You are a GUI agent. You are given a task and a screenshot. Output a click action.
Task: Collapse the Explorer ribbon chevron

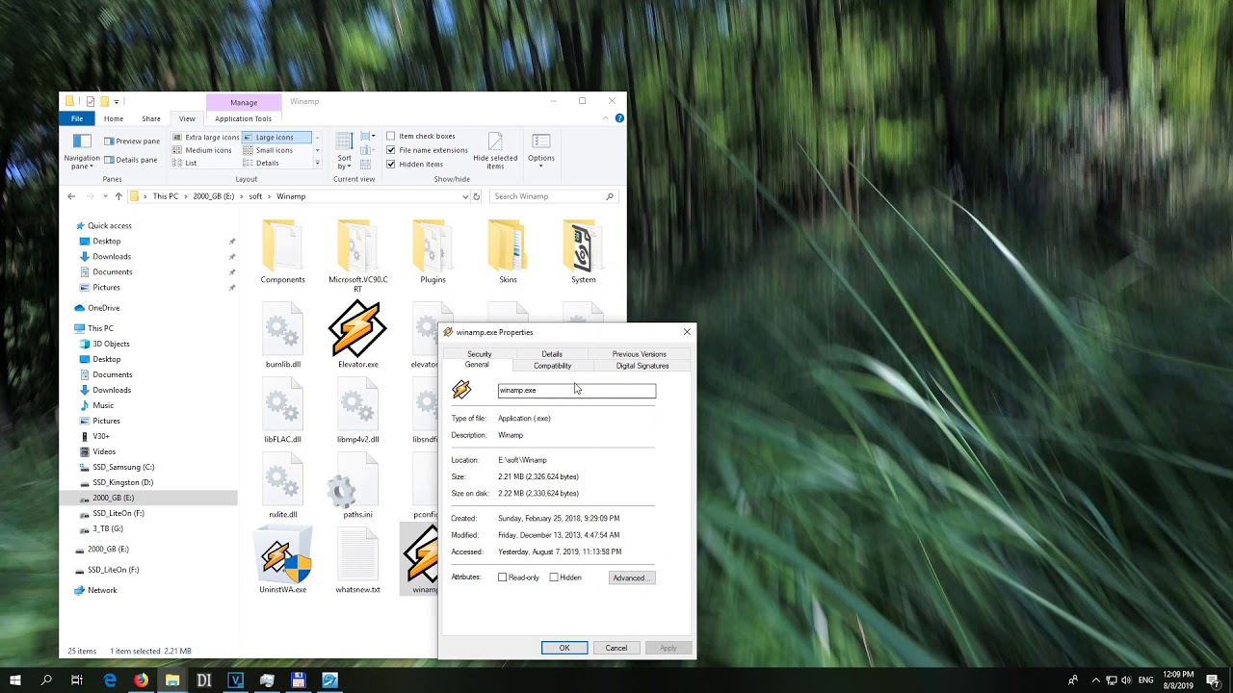(606, 118)
